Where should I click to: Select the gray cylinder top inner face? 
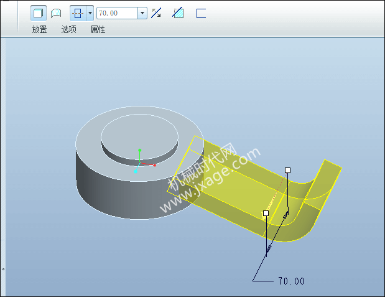pos(140,136)
